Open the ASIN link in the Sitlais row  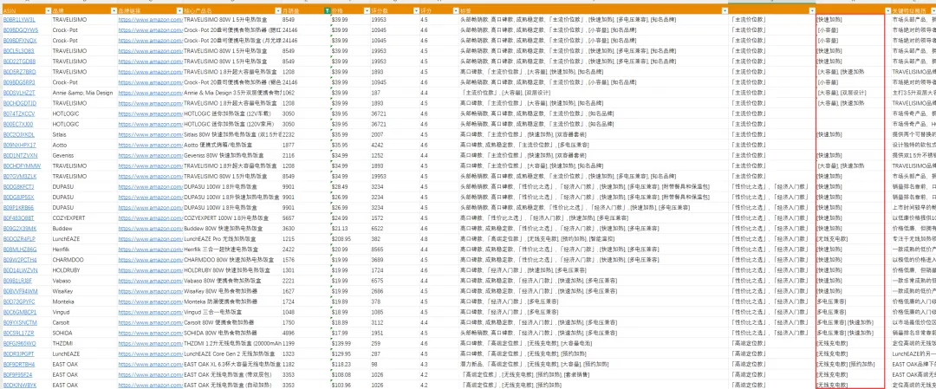[x=18, y=134]
